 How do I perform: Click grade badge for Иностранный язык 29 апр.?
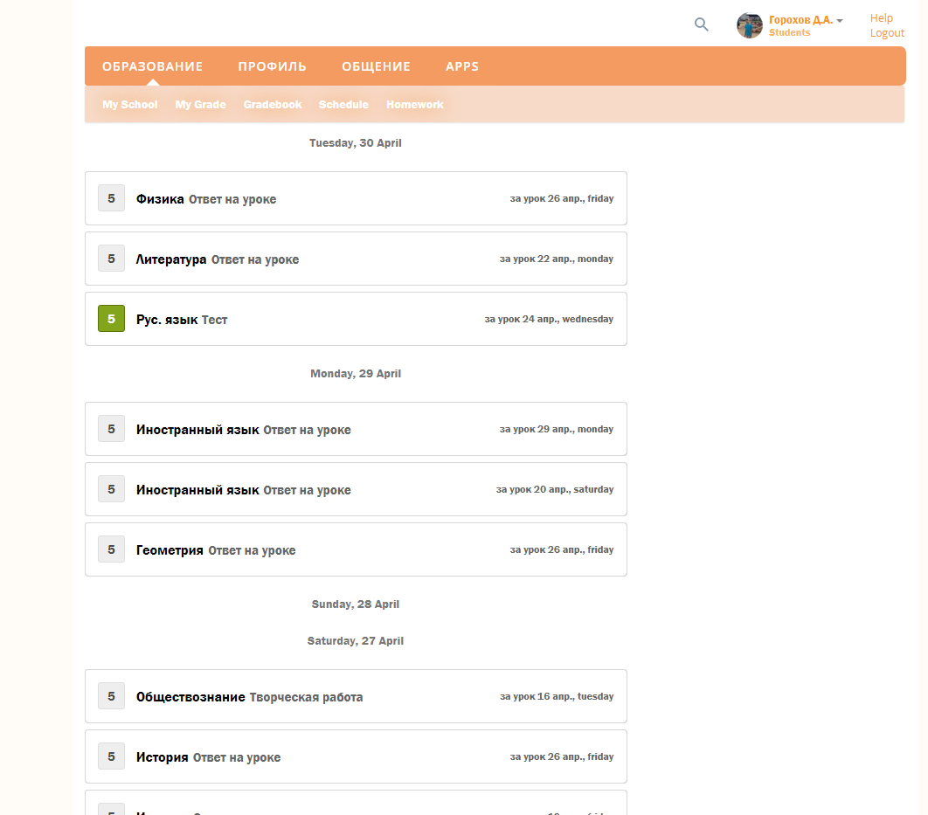click(111, 429)
